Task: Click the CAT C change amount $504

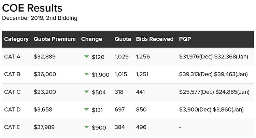Action: click(x=99, y=92)
